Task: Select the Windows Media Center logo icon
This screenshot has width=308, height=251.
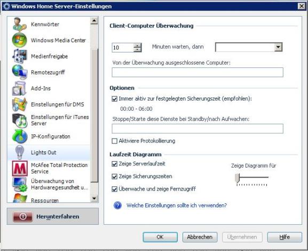Action: coord(19,40)
